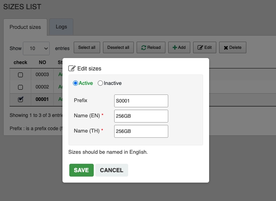Screen dimensions: 276x201
Task: Tick the checkbox for row 00003
Action: click(20, 75)
